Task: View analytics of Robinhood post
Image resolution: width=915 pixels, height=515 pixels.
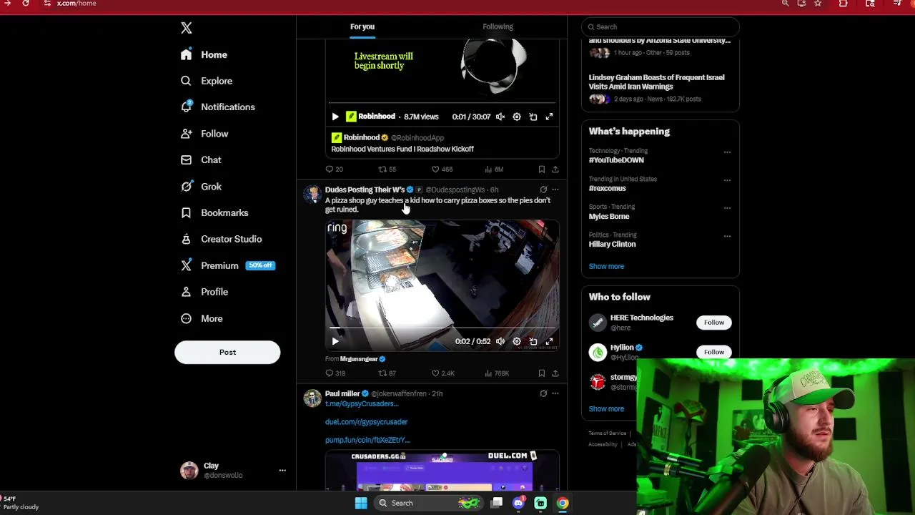Action: 494,170
